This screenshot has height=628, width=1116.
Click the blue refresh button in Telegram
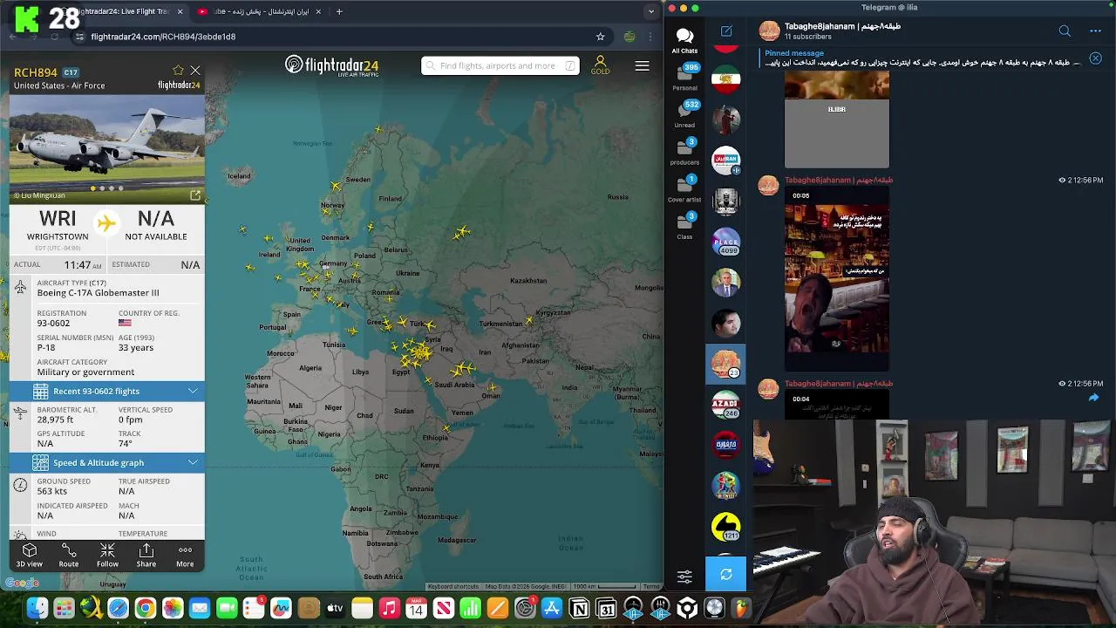pos(726,575)
